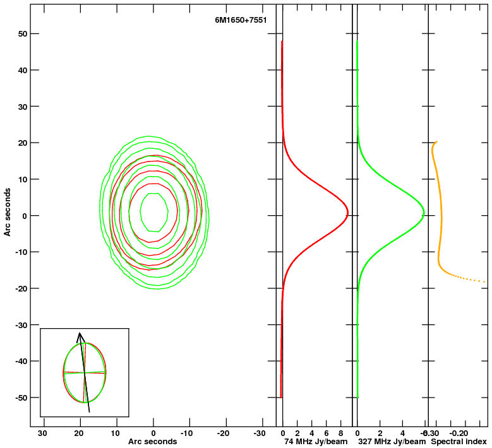Click the -10 tick label on horizontal axis
This screenshot has width=492, height=448.
pyautogui.click(x=188, y=433)
